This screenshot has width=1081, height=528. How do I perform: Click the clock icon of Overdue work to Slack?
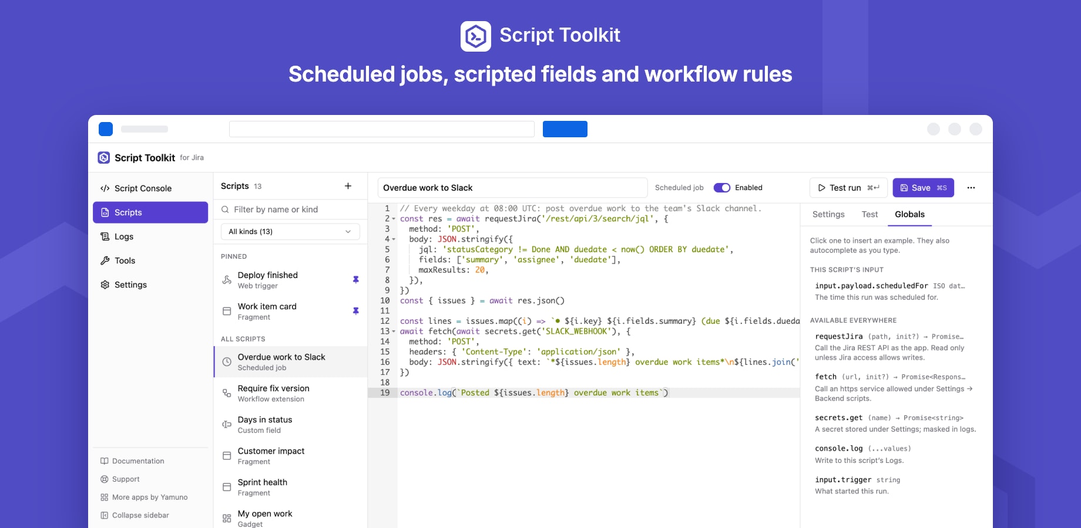coord(227,362)
